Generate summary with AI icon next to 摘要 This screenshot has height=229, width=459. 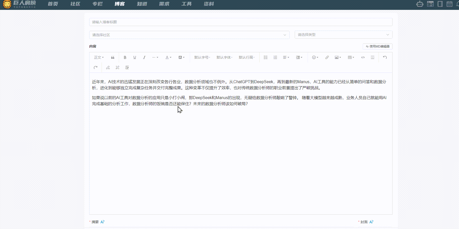click(x=102, y=222)
